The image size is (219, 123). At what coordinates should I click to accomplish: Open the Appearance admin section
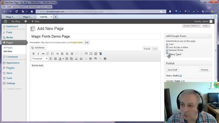13,63
